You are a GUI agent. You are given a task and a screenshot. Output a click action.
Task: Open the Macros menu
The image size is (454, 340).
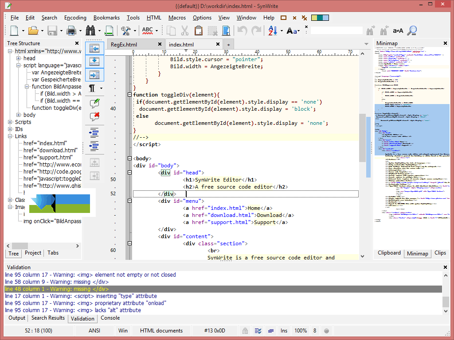177,18
